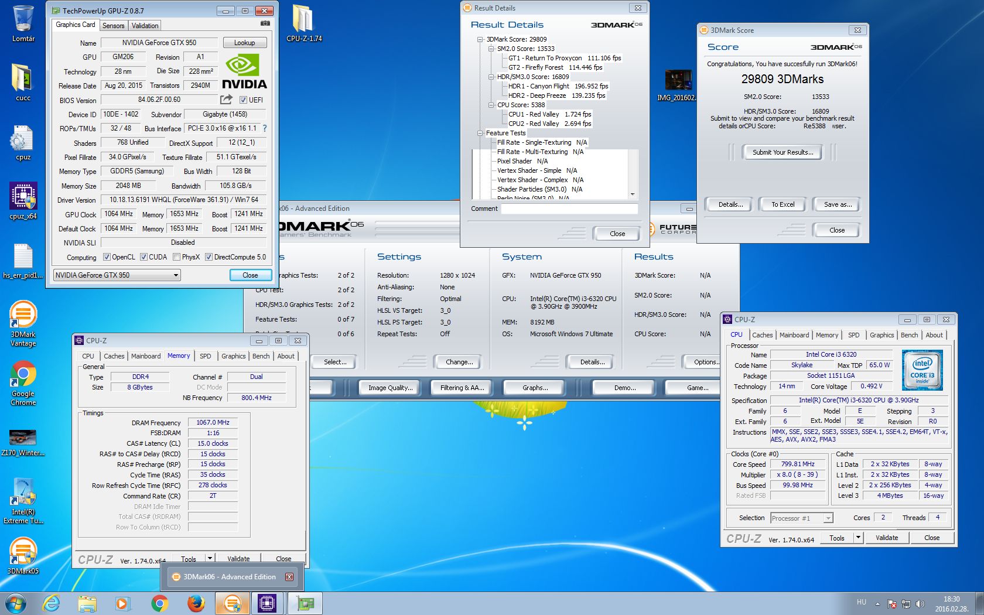
Task: Open Tools dropdown arrow in CPU-Z CPU window
Action: (858, 538)
